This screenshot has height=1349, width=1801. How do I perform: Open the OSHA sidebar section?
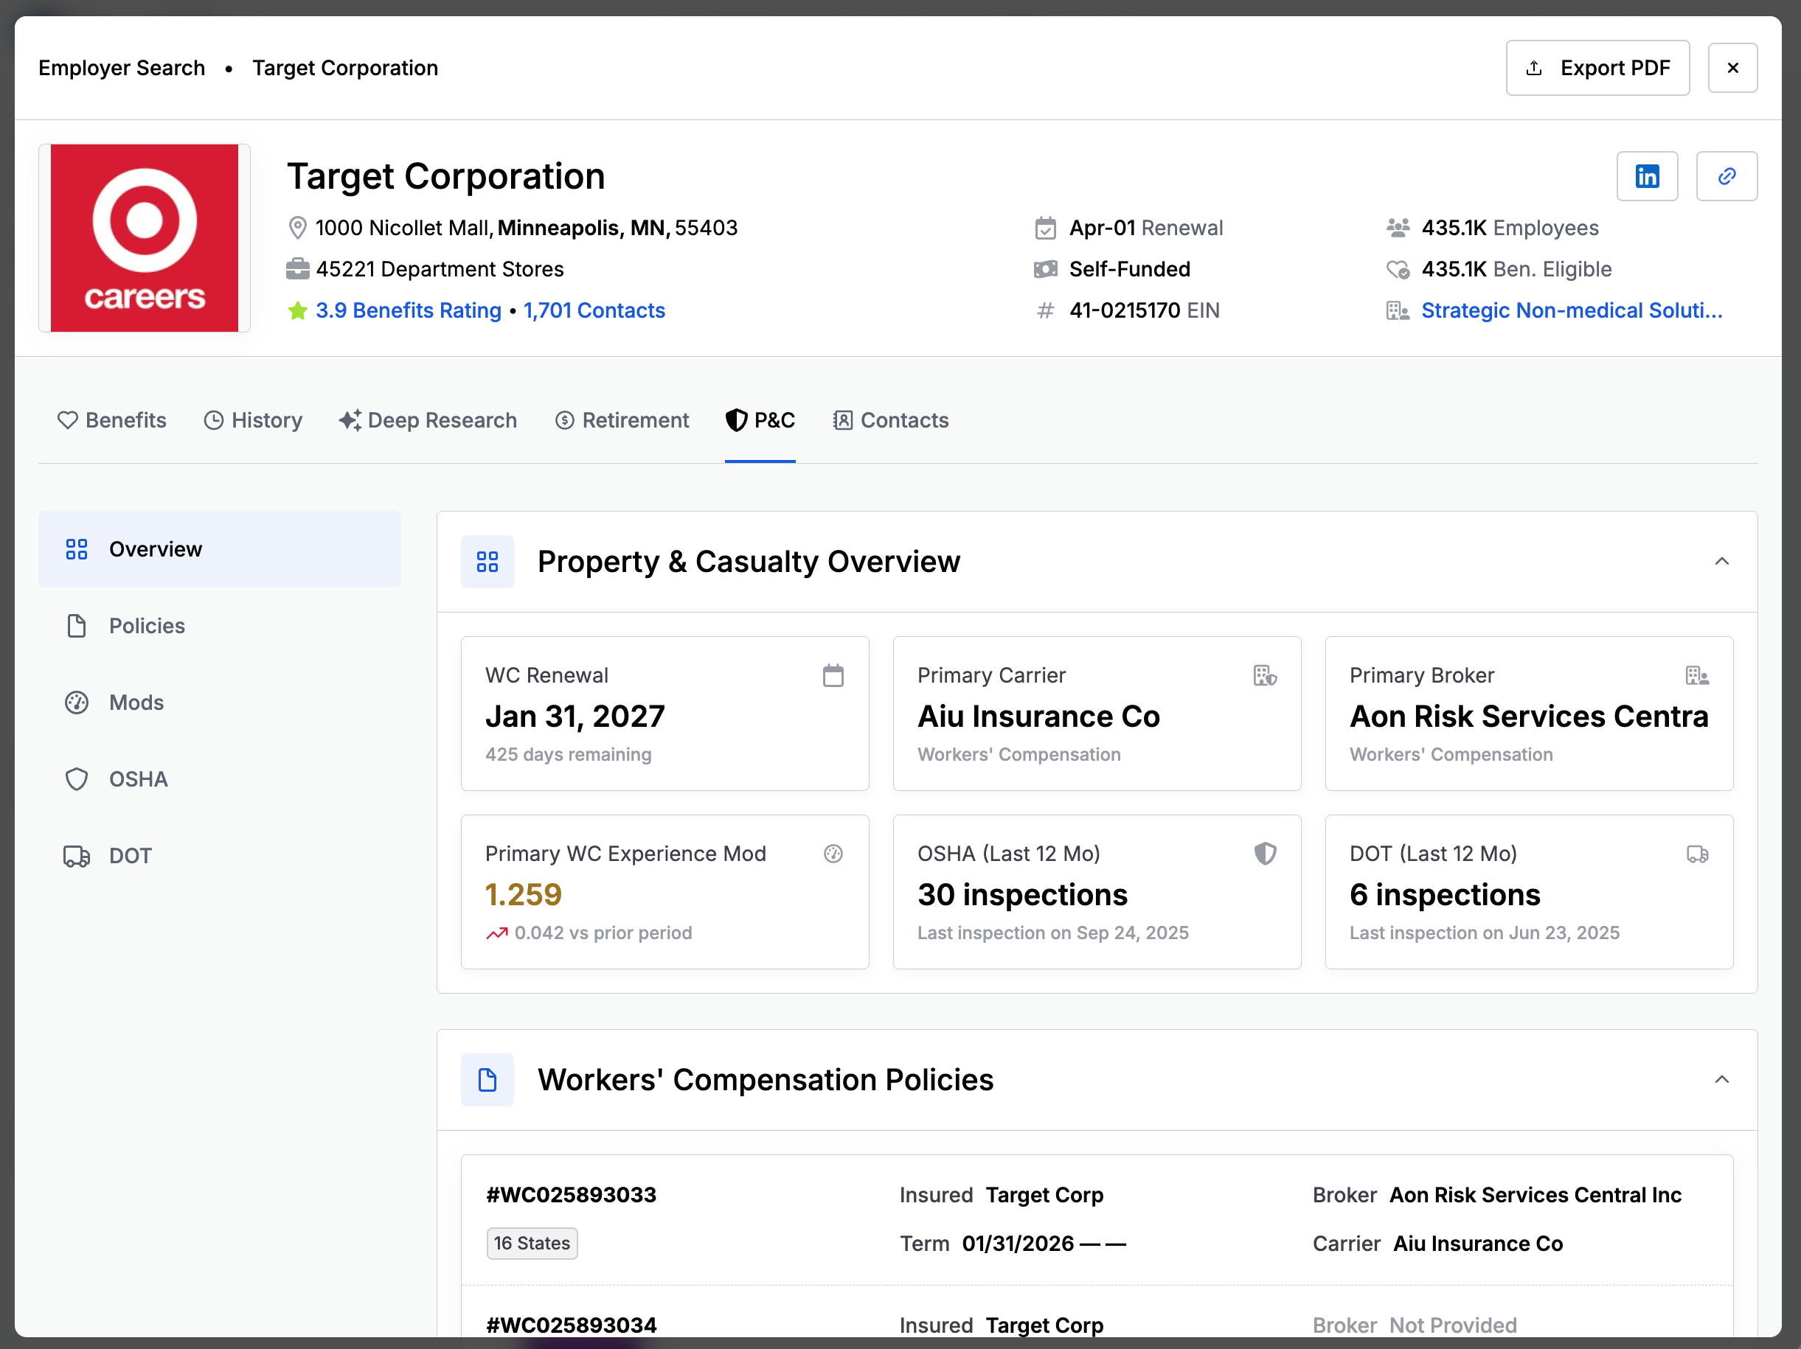tap(138, 778)
